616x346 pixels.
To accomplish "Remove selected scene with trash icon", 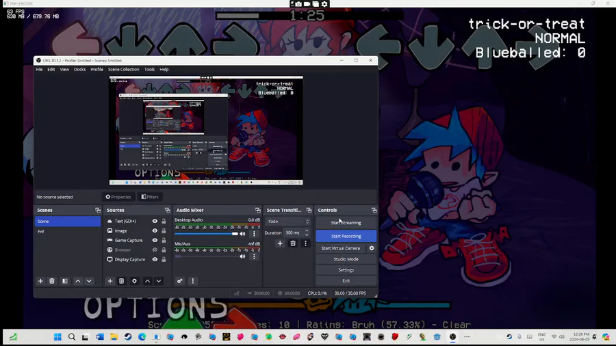I will pos(52,281).
